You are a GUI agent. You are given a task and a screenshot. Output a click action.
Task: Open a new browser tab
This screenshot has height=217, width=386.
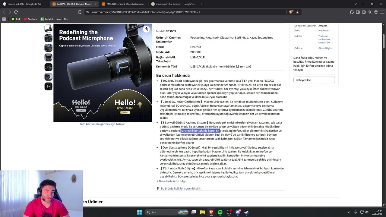202,4
